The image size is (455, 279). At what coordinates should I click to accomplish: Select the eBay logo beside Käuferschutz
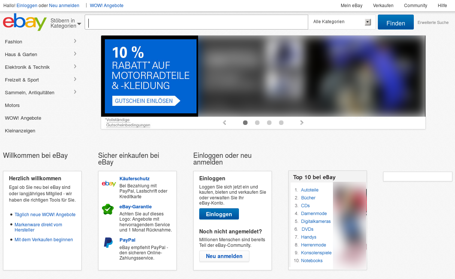[108, 184]
